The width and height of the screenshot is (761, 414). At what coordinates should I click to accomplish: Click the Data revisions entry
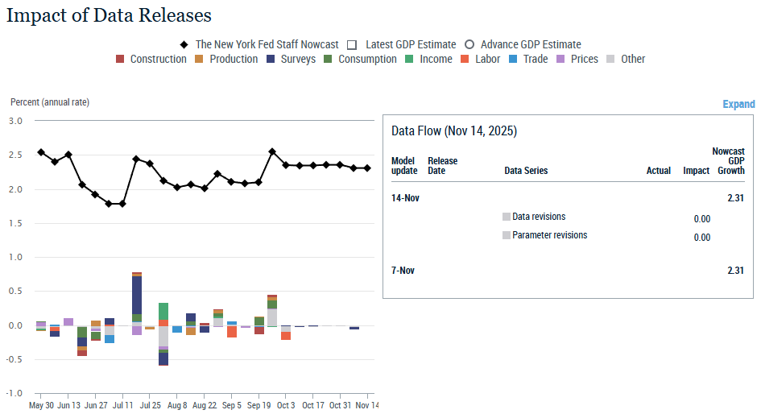point(538,217)
